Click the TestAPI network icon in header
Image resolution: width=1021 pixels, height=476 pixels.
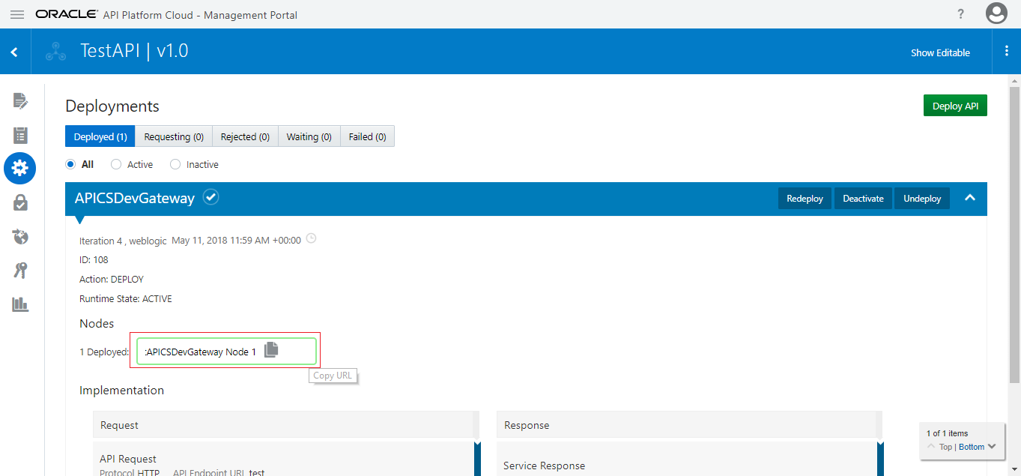(x=56, y=51)
